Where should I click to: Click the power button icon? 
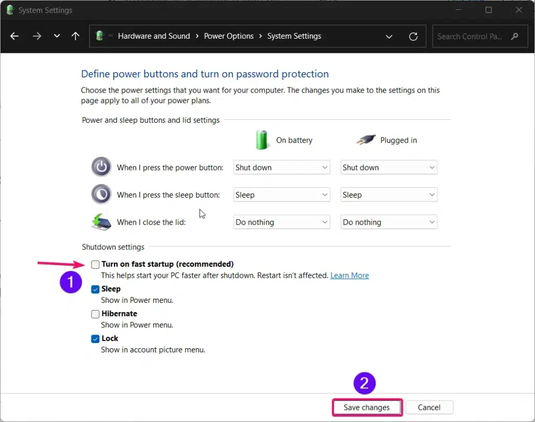[101, 167]
